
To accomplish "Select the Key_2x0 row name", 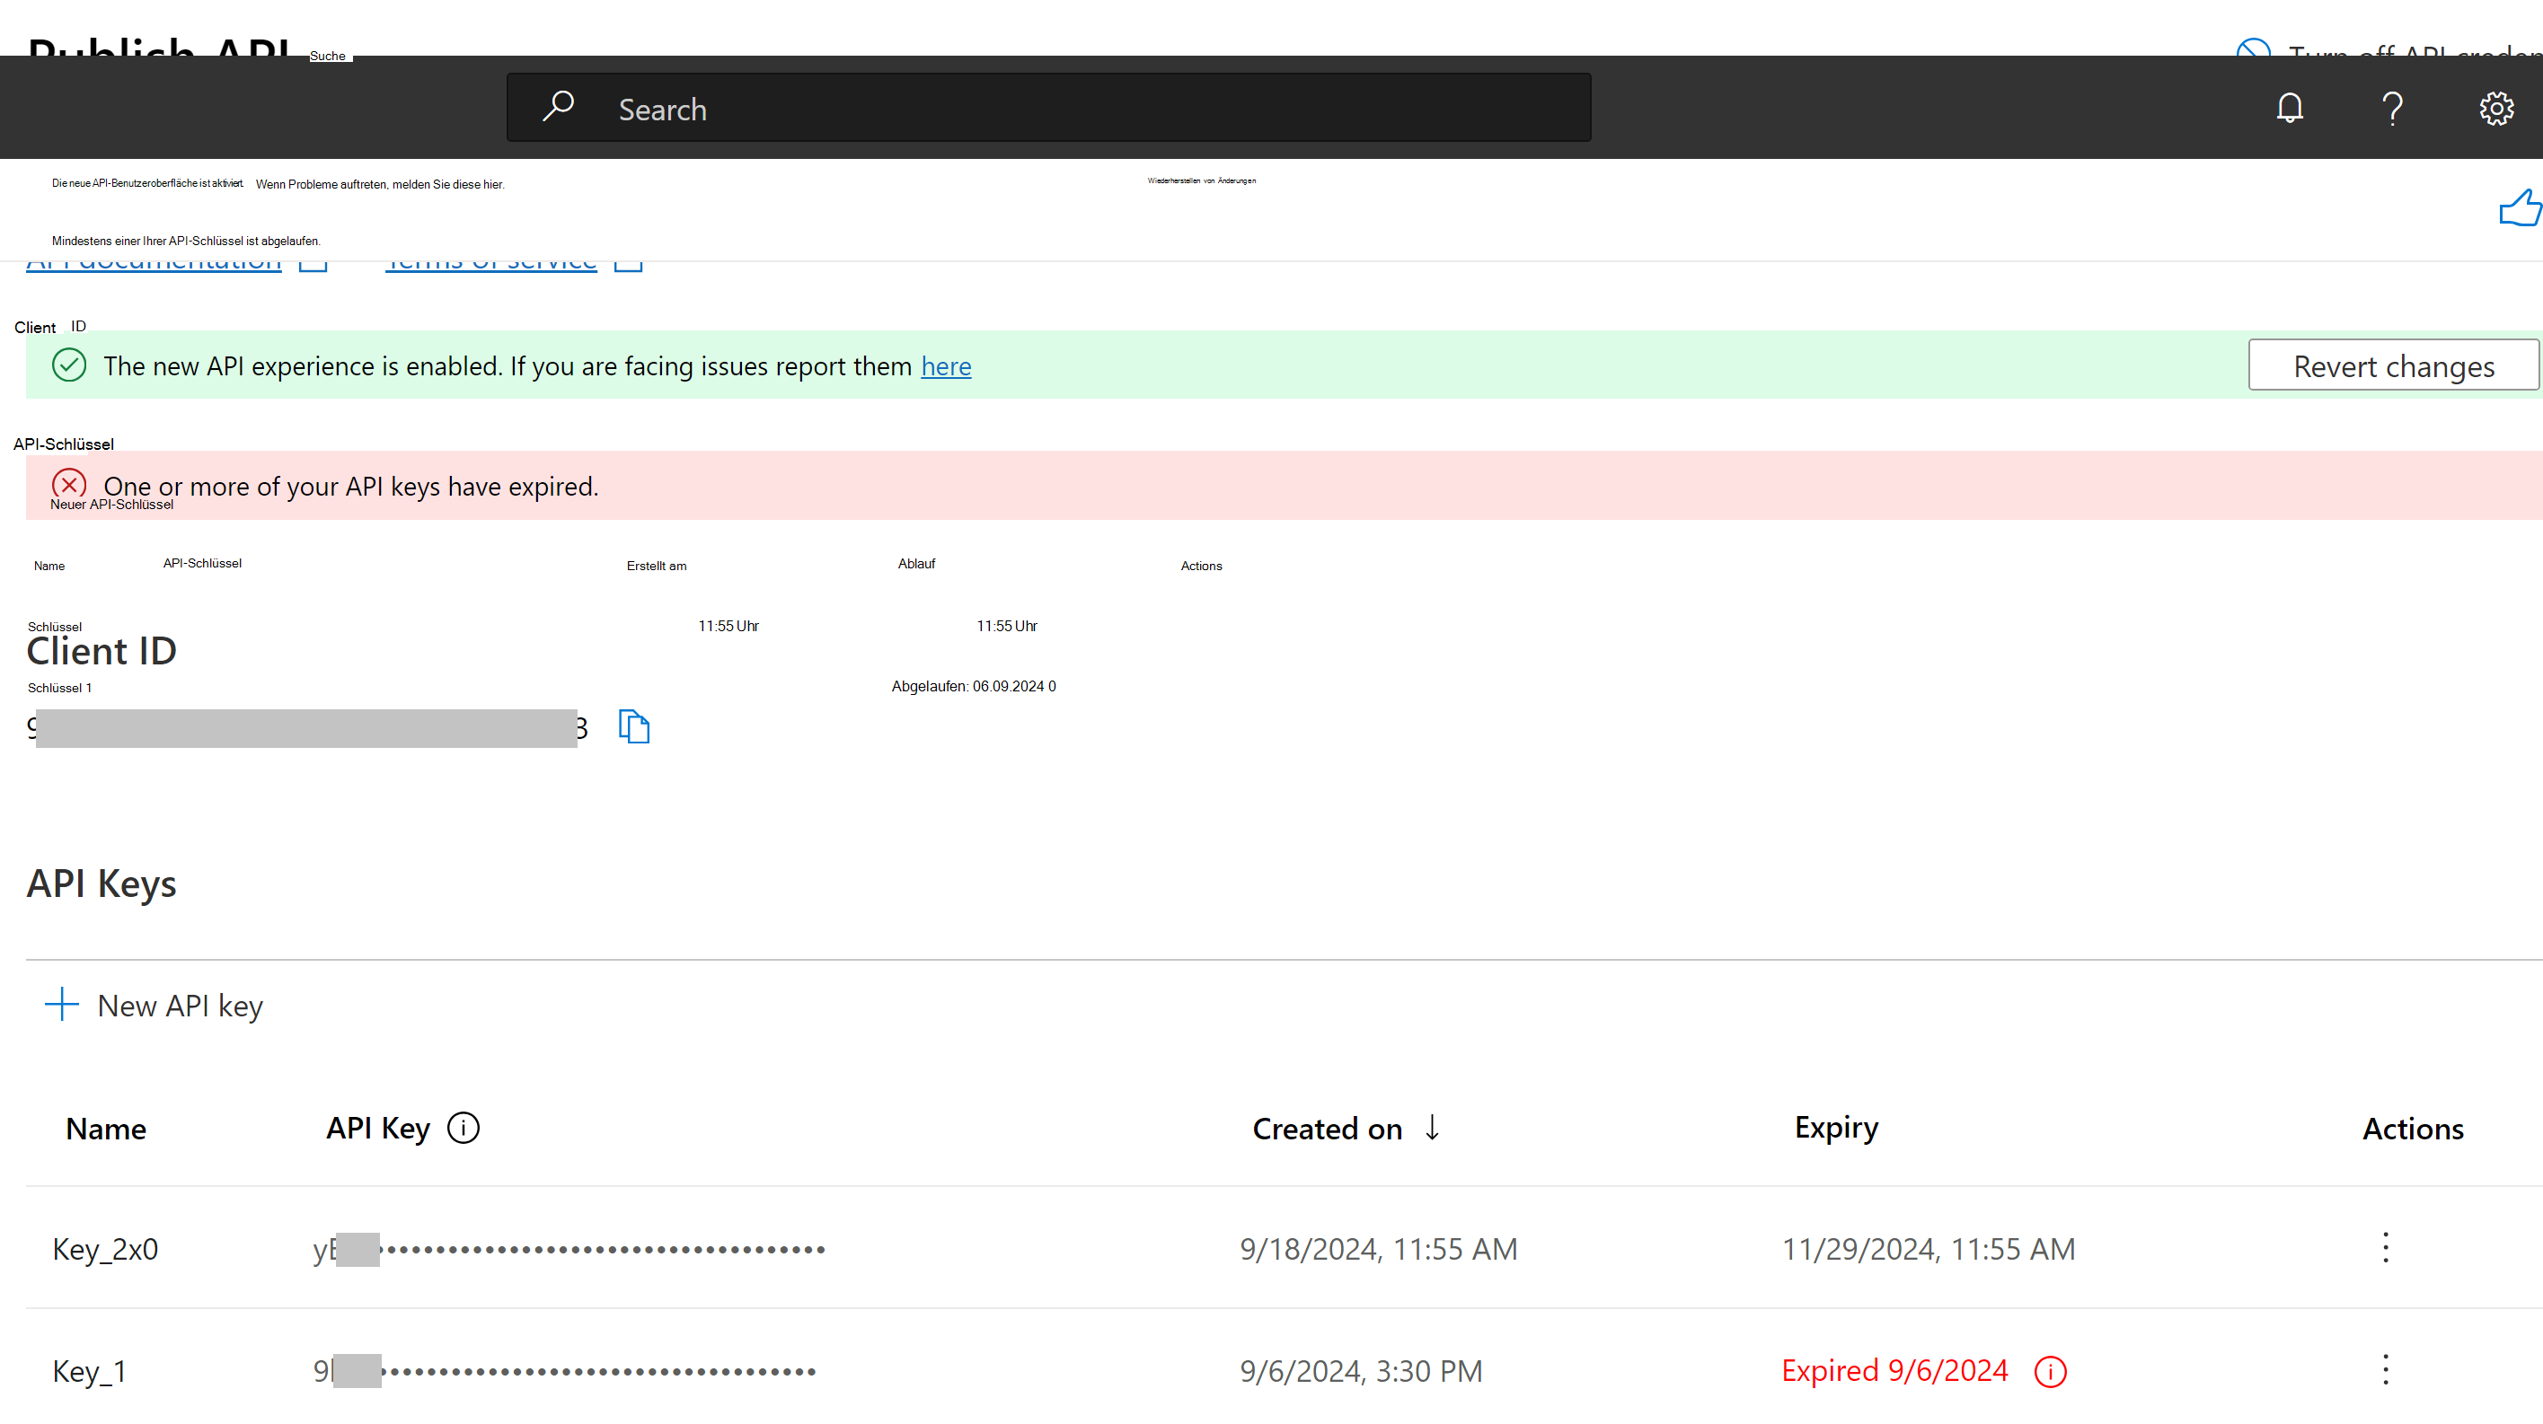I will (106, 1249).
